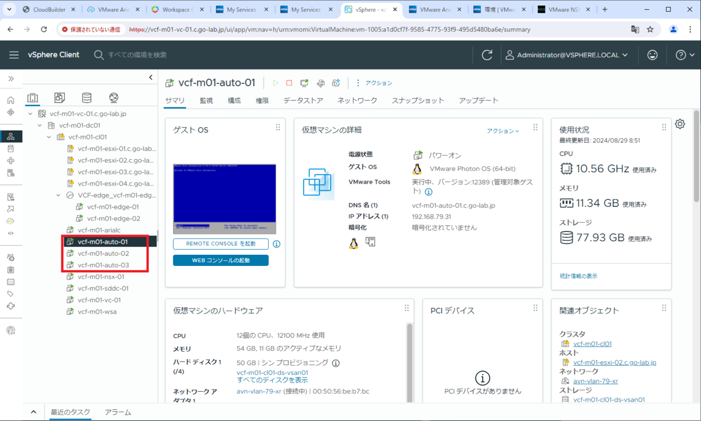Click the Take Snapshot icon in VM toolbar

tap(336, 83)
